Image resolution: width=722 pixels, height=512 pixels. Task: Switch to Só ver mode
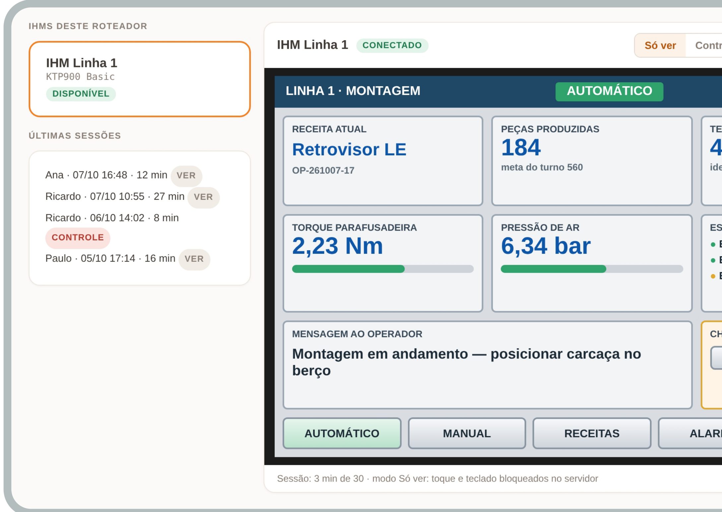coord(660,45)
